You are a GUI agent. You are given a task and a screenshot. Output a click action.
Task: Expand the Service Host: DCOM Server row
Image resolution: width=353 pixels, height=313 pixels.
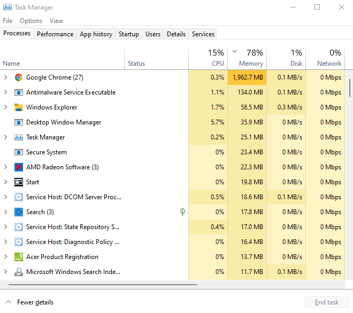coord(5,197)
